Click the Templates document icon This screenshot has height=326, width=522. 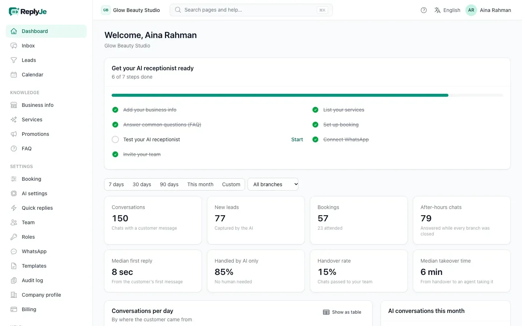(x=14, y=266)
